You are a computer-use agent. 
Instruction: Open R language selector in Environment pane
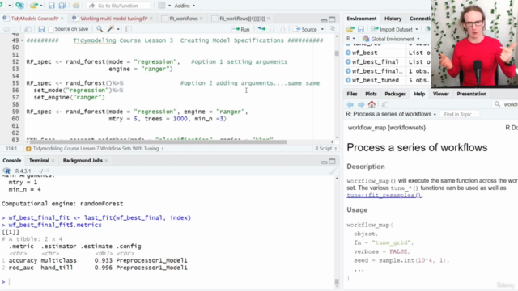click(350, 39)
